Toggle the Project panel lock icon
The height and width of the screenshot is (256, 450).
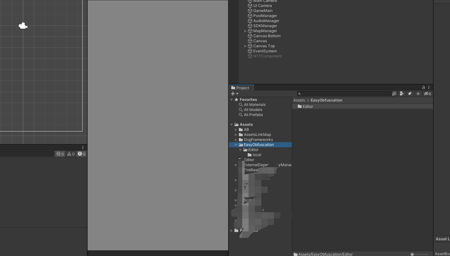point(424,87)
